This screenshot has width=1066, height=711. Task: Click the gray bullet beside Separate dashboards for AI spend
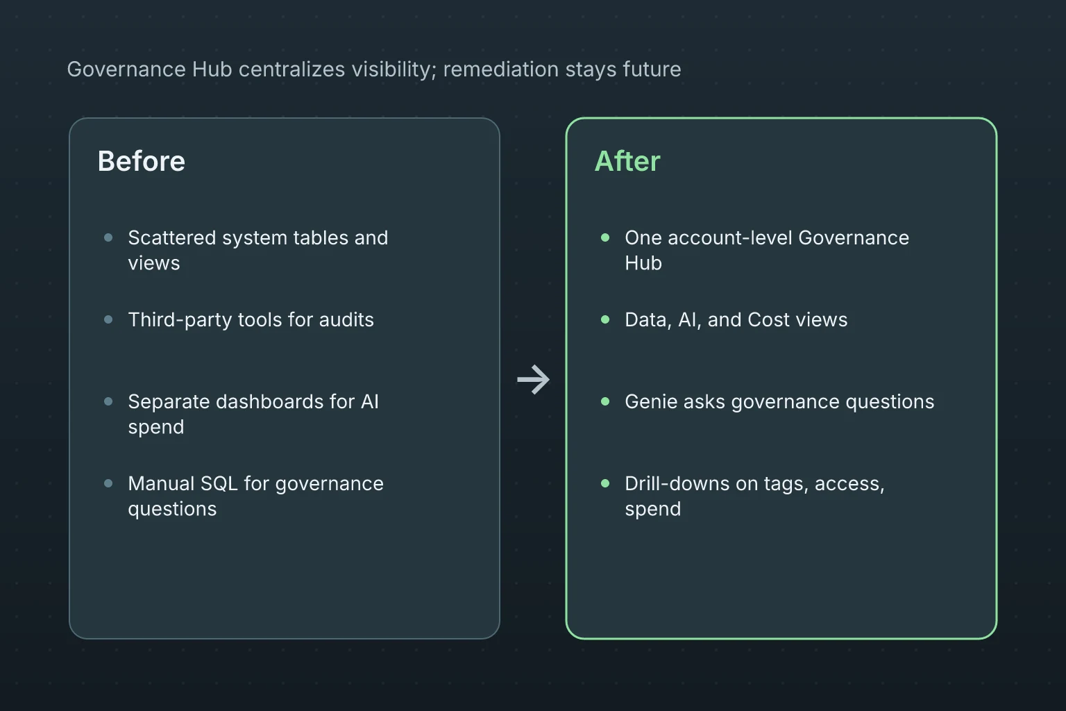click(108, 401)
